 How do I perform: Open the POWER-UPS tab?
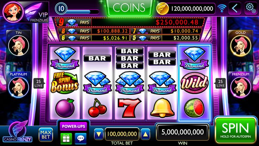[x=74, y=127]
